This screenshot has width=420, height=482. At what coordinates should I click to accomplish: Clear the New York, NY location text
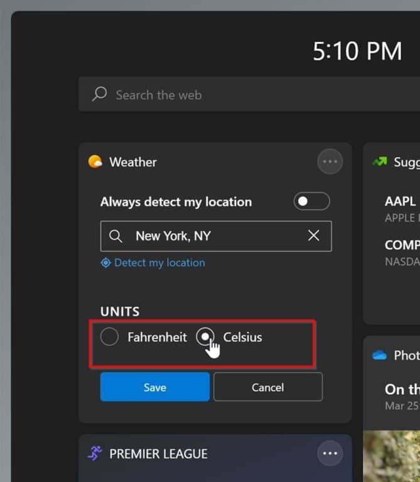[314, 236]
